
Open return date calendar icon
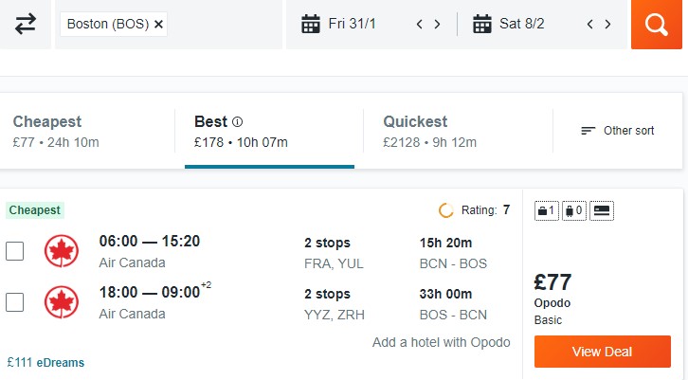[481, 24]
